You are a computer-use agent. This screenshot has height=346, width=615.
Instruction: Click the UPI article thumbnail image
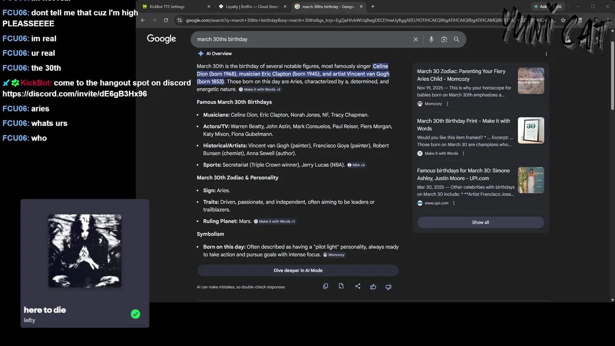(531, 180)
